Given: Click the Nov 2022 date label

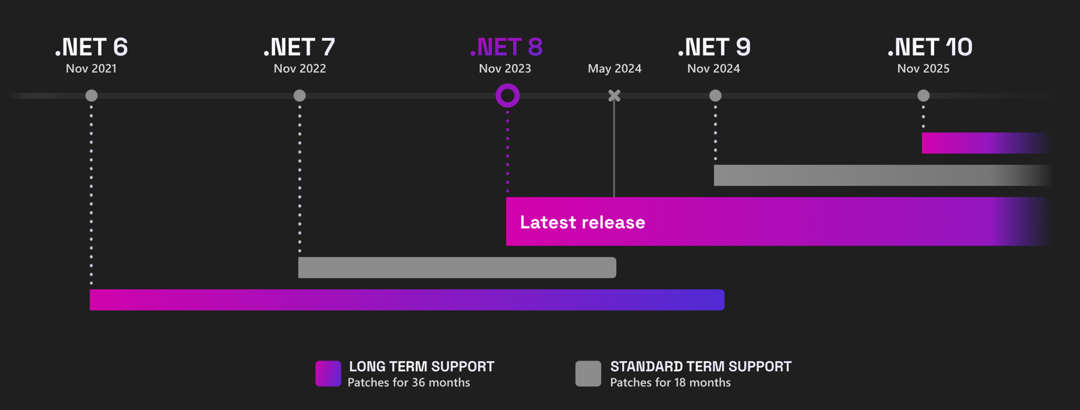Looking at the screenshot, I should pyautogui.click(x=300, y=68).
